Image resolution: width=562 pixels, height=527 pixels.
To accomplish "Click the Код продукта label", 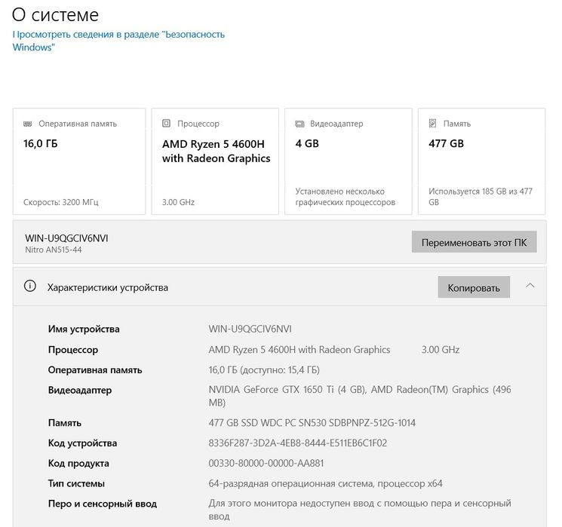I will 78,463.
